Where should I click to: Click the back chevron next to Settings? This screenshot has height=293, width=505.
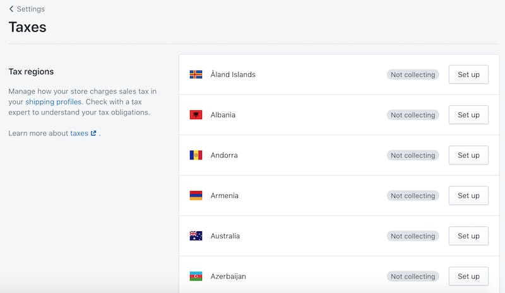click(11, 9)
